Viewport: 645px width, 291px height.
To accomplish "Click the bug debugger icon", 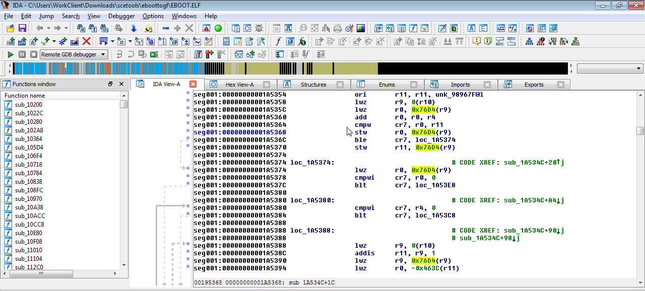I will 259,28.
